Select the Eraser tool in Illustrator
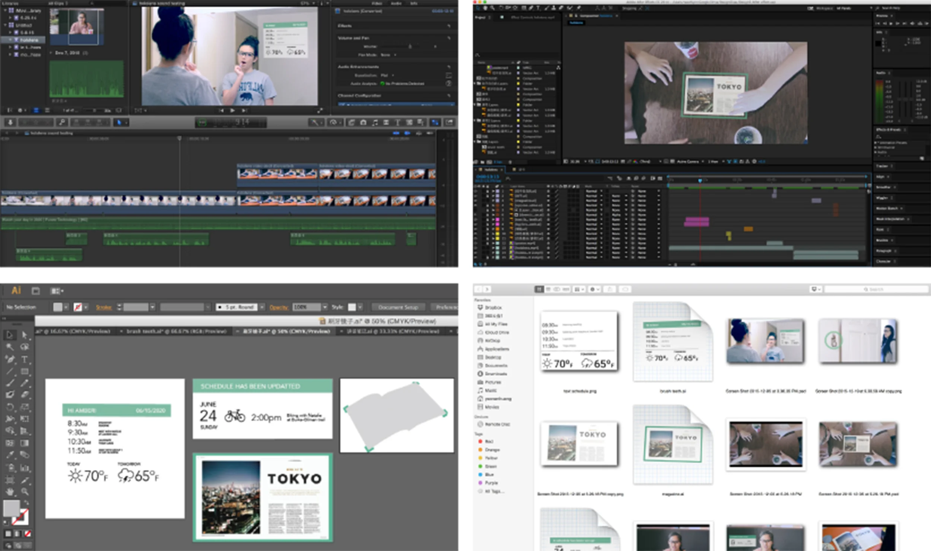Image resolution: width=931 pixels, height=551 pixels. click(x=25, y=394)
